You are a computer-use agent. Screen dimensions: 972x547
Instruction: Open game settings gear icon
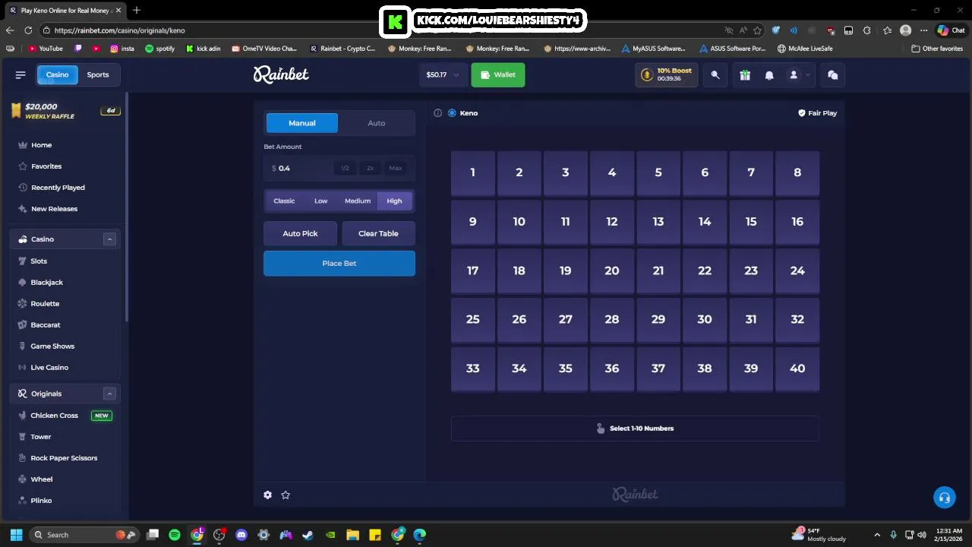pos(267,495)
